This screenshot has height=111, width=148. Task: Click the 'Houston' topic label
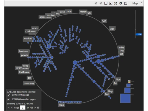[x=50, y=15]
